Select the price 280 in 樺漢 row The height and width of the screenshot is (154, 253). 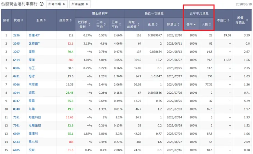coord(71,60)
